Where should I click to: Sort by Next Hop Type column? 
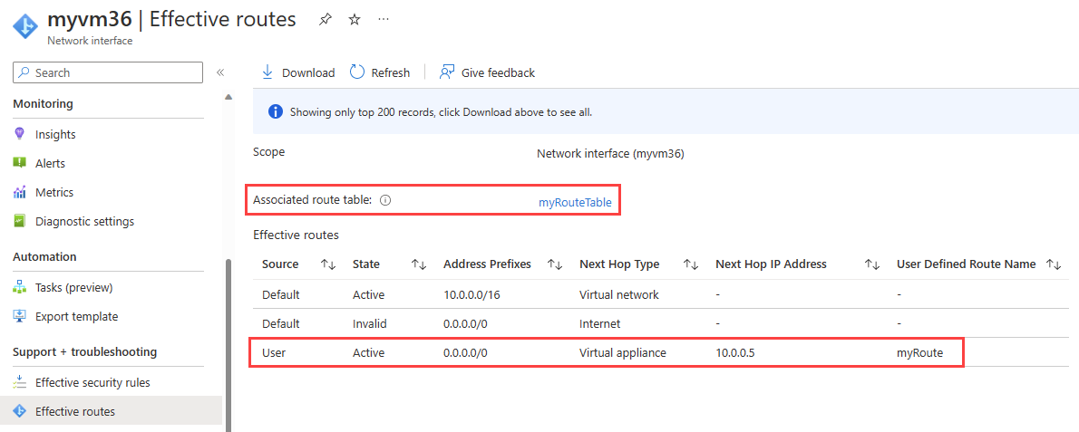click(x=691, y=264)
